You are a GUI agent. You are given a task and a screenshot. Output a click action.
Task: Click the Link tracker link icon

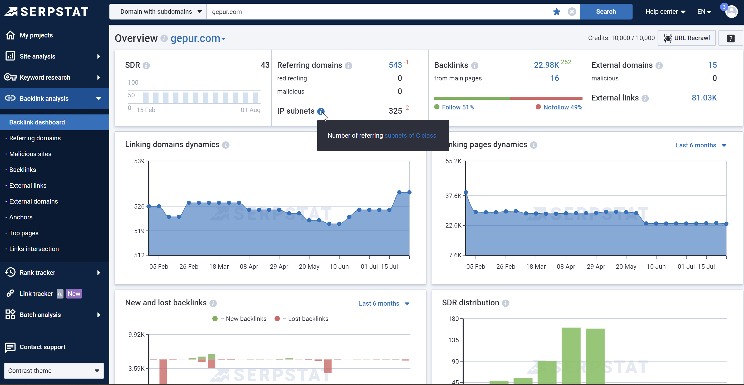click(x=10, y=293)
